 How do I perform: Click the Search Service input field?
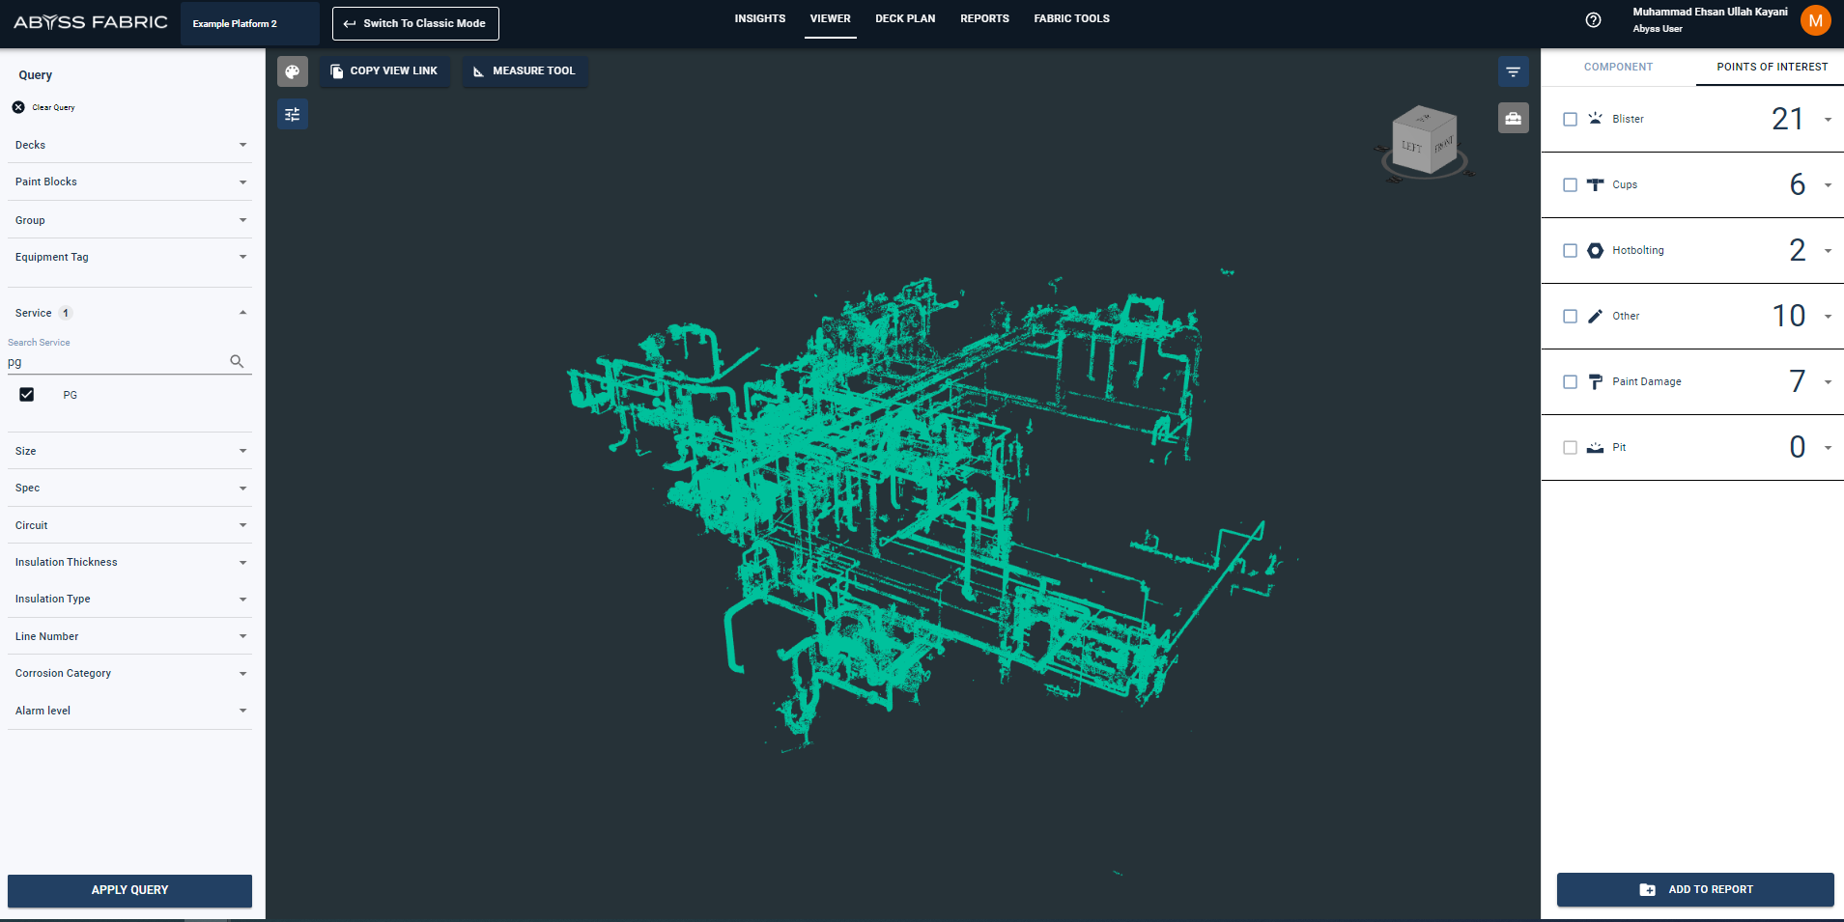116,362
